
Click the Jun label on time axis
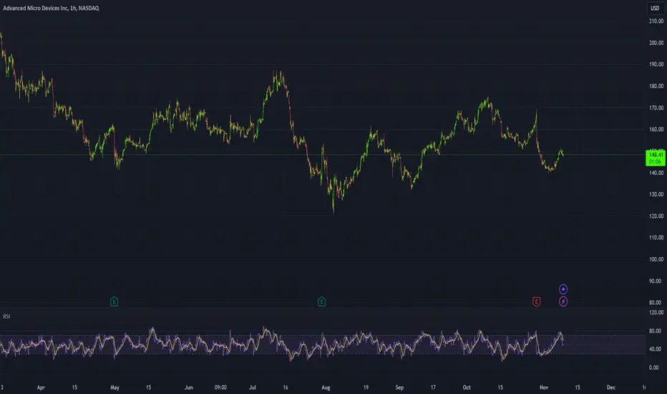[188, 388]
